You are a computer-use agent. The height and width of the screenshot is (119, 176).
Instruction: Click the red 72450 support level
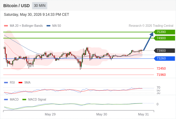(161, 68)
